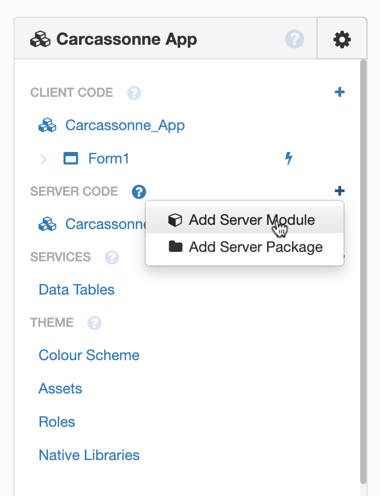This screenshot has height=496, width=380.
Task: Open the Carcassonne_App client code item
Action: [x=124, y=125]
